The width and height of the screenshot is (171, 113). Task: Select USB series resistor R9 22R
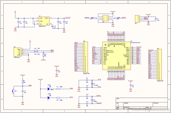point(36,50)
